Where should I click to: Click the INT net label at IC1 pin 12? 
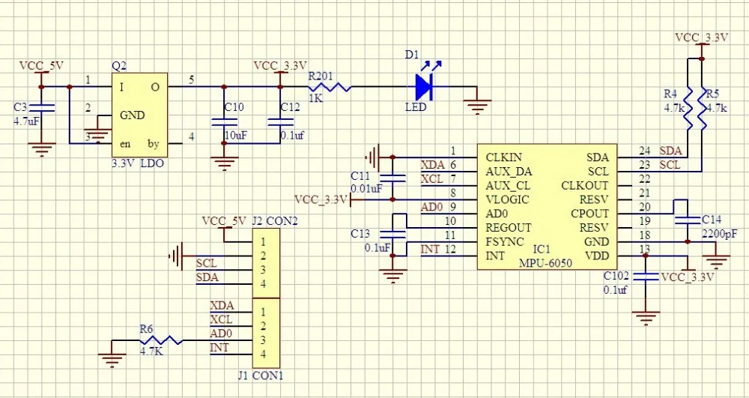pos(430,249)
